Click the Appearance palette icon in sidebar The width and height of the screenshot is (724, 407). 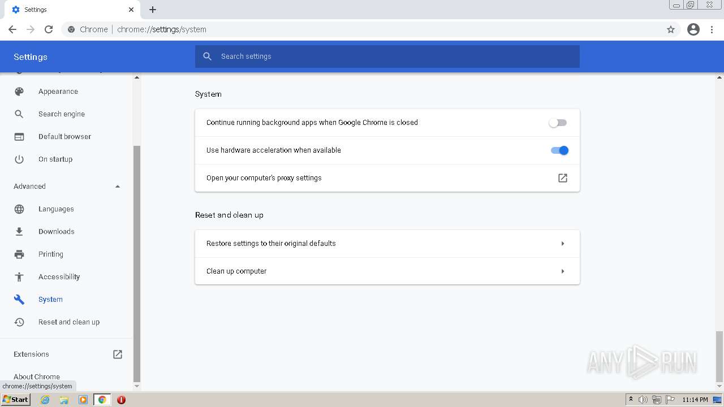point(19,92)
